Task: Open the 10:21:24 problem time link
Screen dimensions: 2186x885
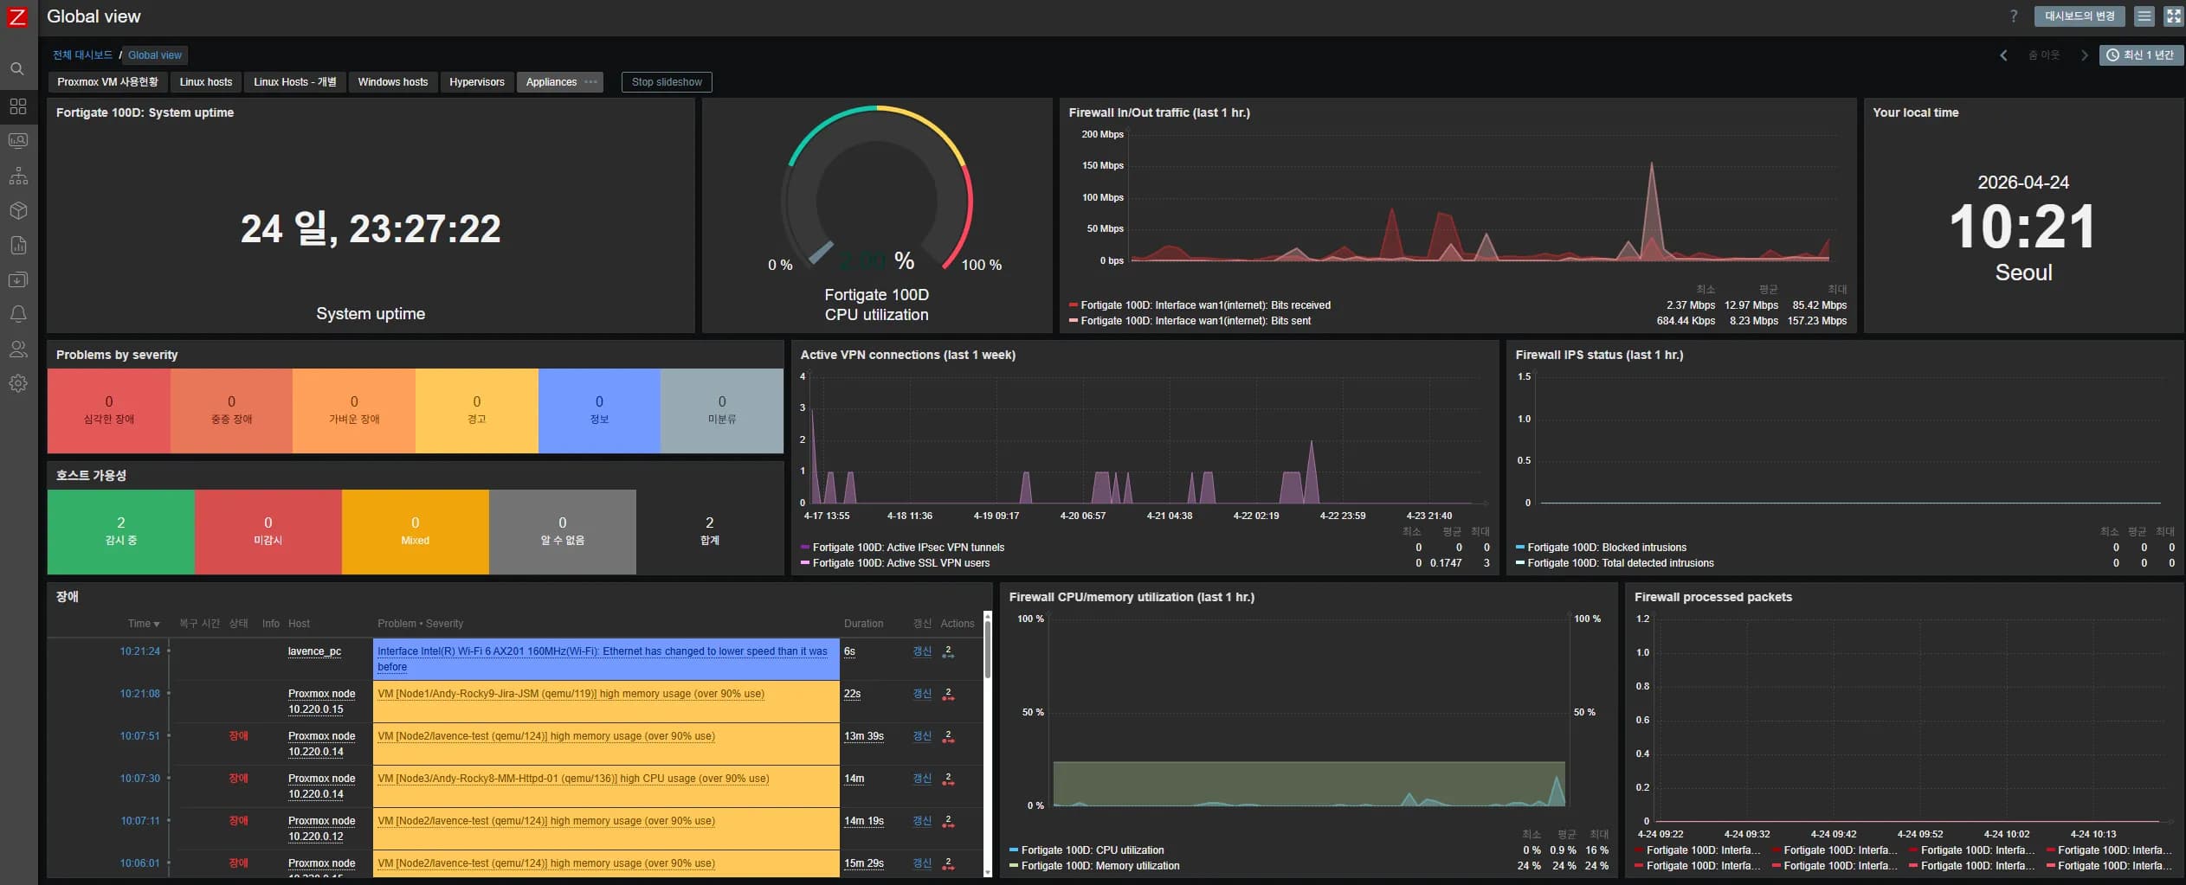Action: (140, 651)
